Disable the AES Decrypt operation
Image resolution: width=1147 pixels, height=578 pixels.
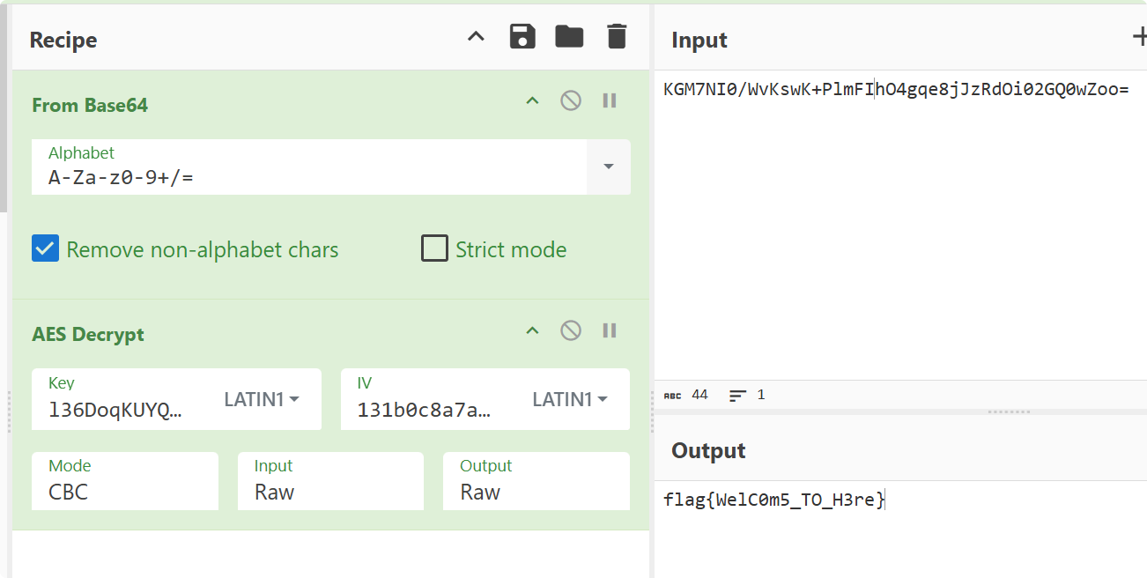coord(571,330)
